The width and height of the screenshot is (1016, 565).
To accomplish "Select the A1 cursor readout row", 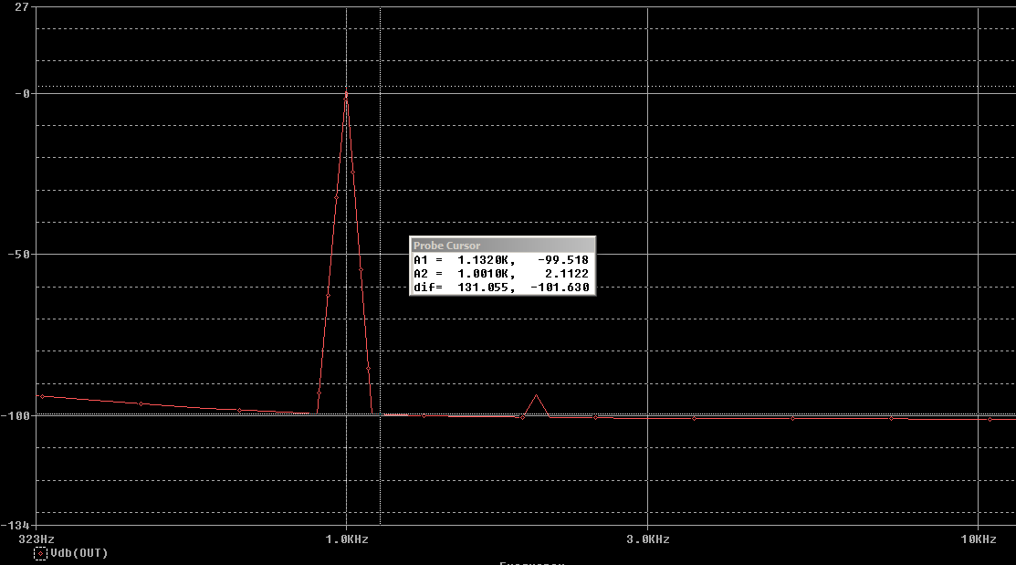I will (501, 260).
